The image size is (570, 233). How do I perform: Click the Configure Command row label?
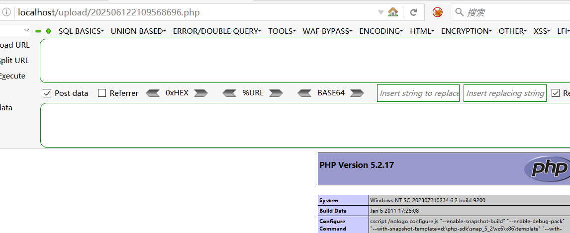332,225
